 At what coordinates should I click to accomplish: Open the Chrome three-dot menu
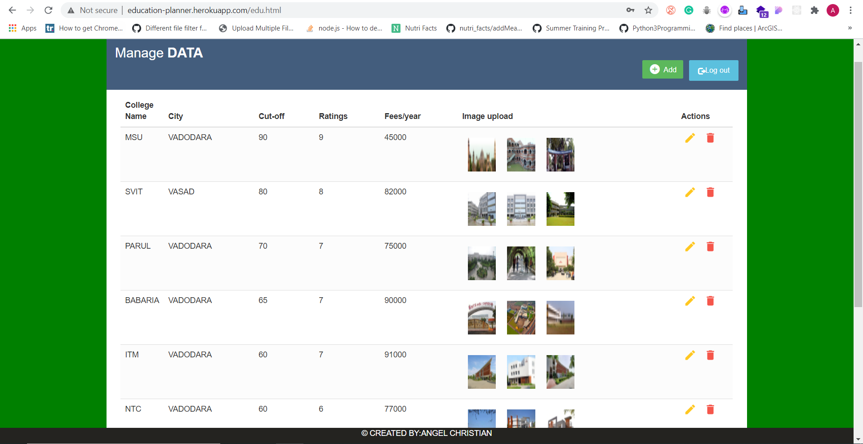850,10
